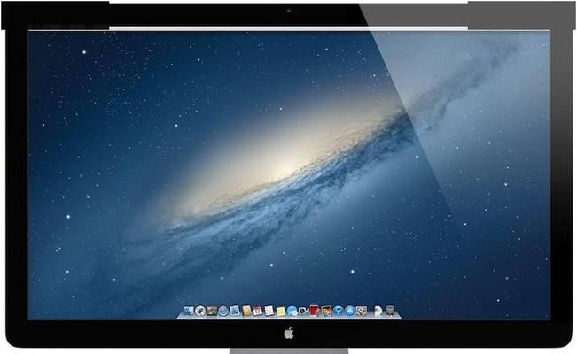This screenshot has height=354, width=577.
Task: Launch iTunes music note icon
Action: point(339,311)
